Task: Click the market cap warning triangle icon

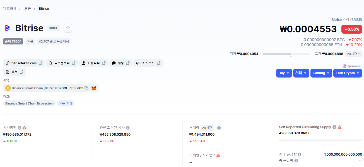Action: [25, 128]
